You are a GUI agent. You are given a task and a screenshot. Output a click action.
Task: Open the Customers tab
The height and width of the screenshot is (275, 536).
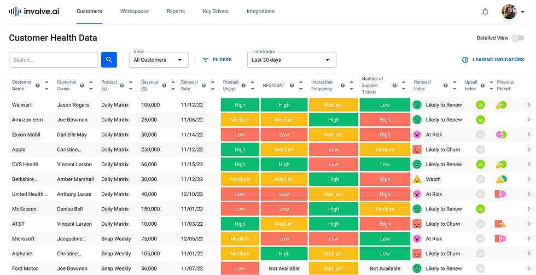(89, 11)
